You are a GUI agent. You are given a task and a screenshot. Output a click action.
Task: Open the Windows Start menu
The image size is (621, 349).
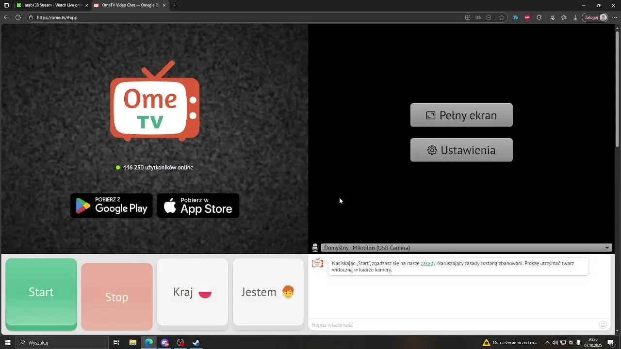(8, 343)
